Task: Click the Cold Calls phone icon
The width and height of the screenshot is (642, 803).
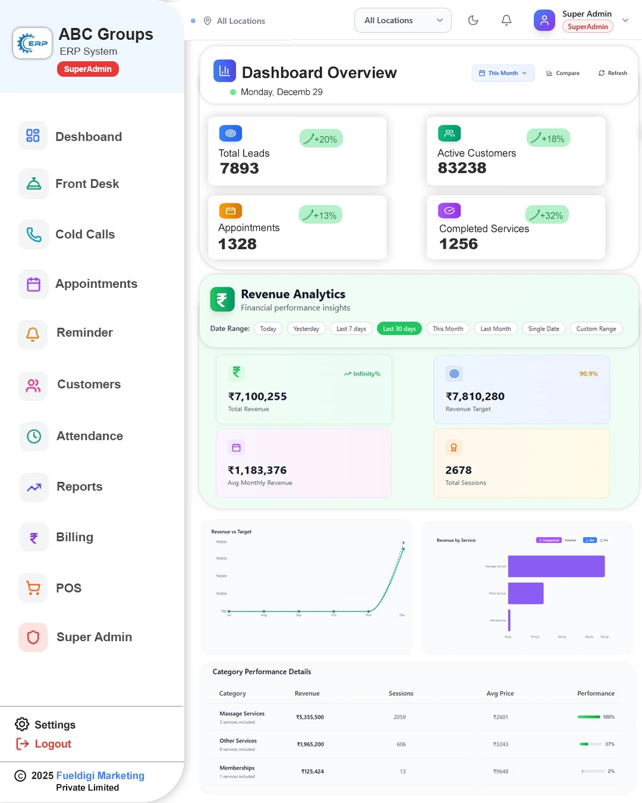Action: tap(34, 234)
